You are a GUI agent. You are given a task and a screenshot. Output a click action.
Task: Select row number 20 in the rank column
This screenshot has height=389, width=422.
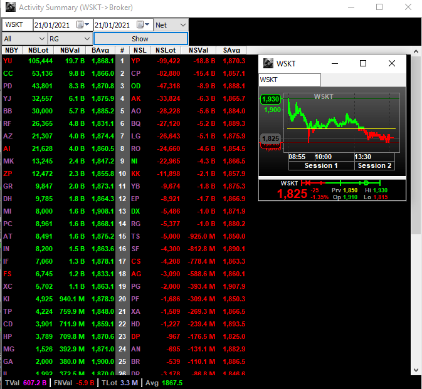pos(122,299)
